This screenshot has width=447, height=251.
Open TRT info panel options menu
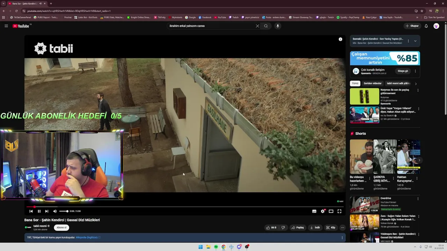[x=342, y=238]
